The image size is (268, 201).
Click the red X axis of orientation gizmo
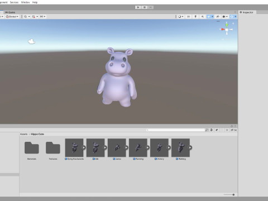coord(222,29)
